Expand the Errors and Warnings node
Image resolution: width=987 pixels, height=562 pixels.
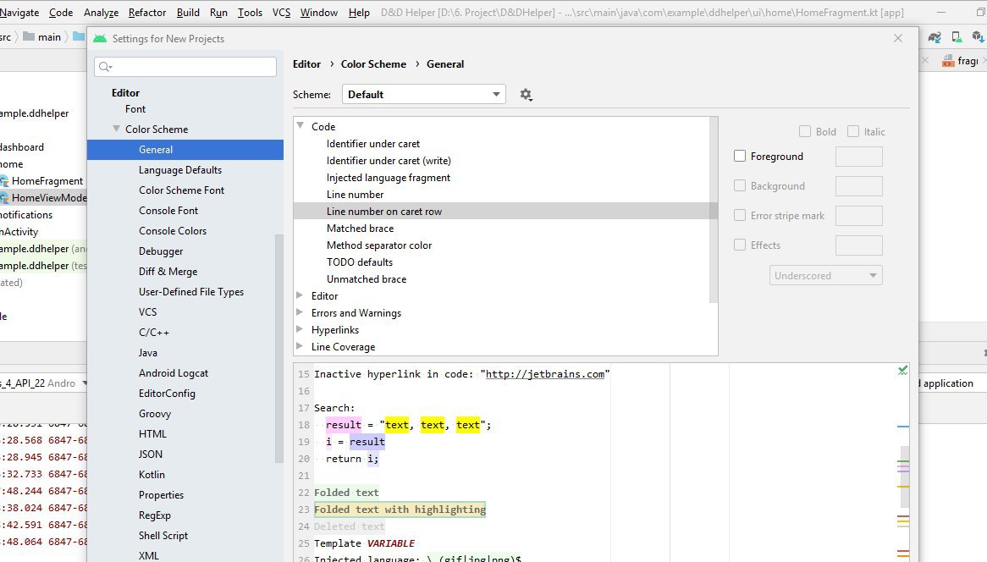tap(300, 312)
